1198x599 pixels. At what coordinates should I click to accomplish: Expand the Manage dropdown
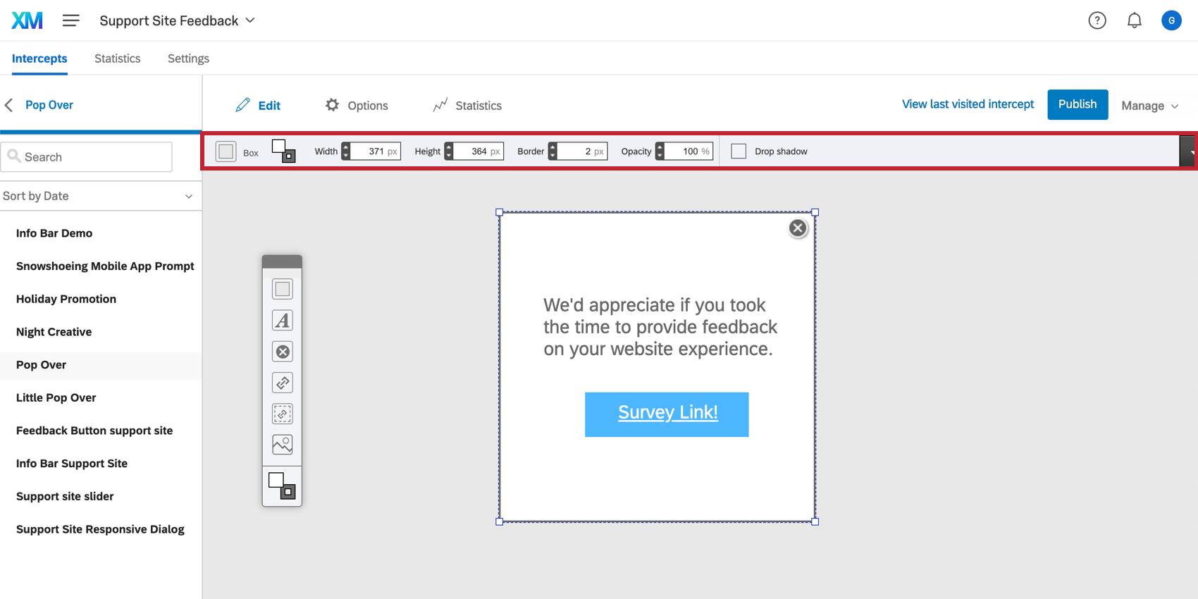pos(1150,106)
